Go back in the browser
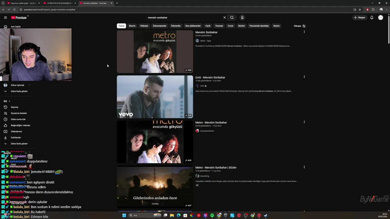 [x=3, y=9]
